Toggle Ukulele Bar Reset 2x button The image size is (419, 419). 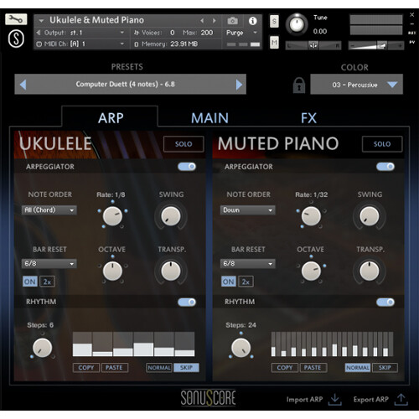47,282
